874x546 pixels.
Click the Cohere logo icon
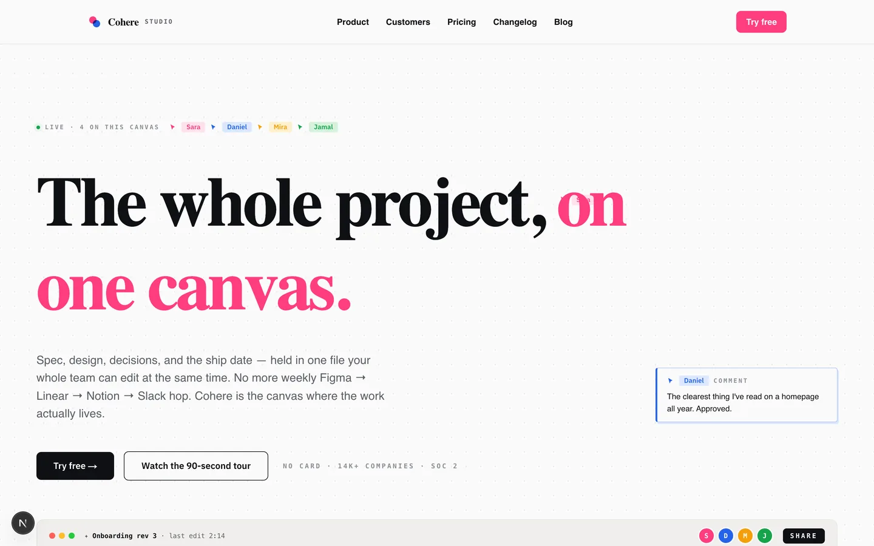95,22
